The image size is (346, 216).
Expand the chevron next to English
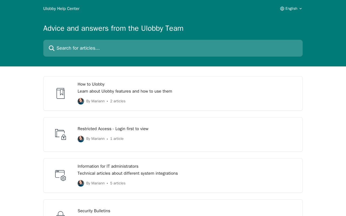pos(301,9)
